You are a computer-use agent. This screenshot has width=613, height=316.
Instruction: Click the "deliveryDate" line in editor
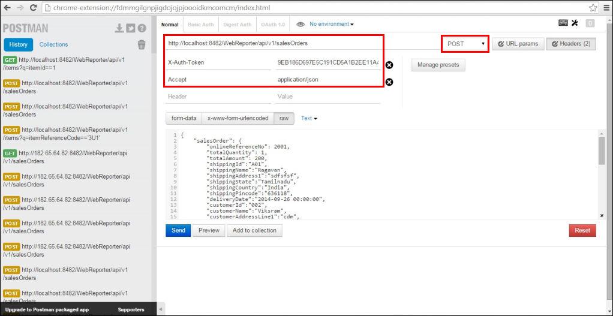click(266, 199)
